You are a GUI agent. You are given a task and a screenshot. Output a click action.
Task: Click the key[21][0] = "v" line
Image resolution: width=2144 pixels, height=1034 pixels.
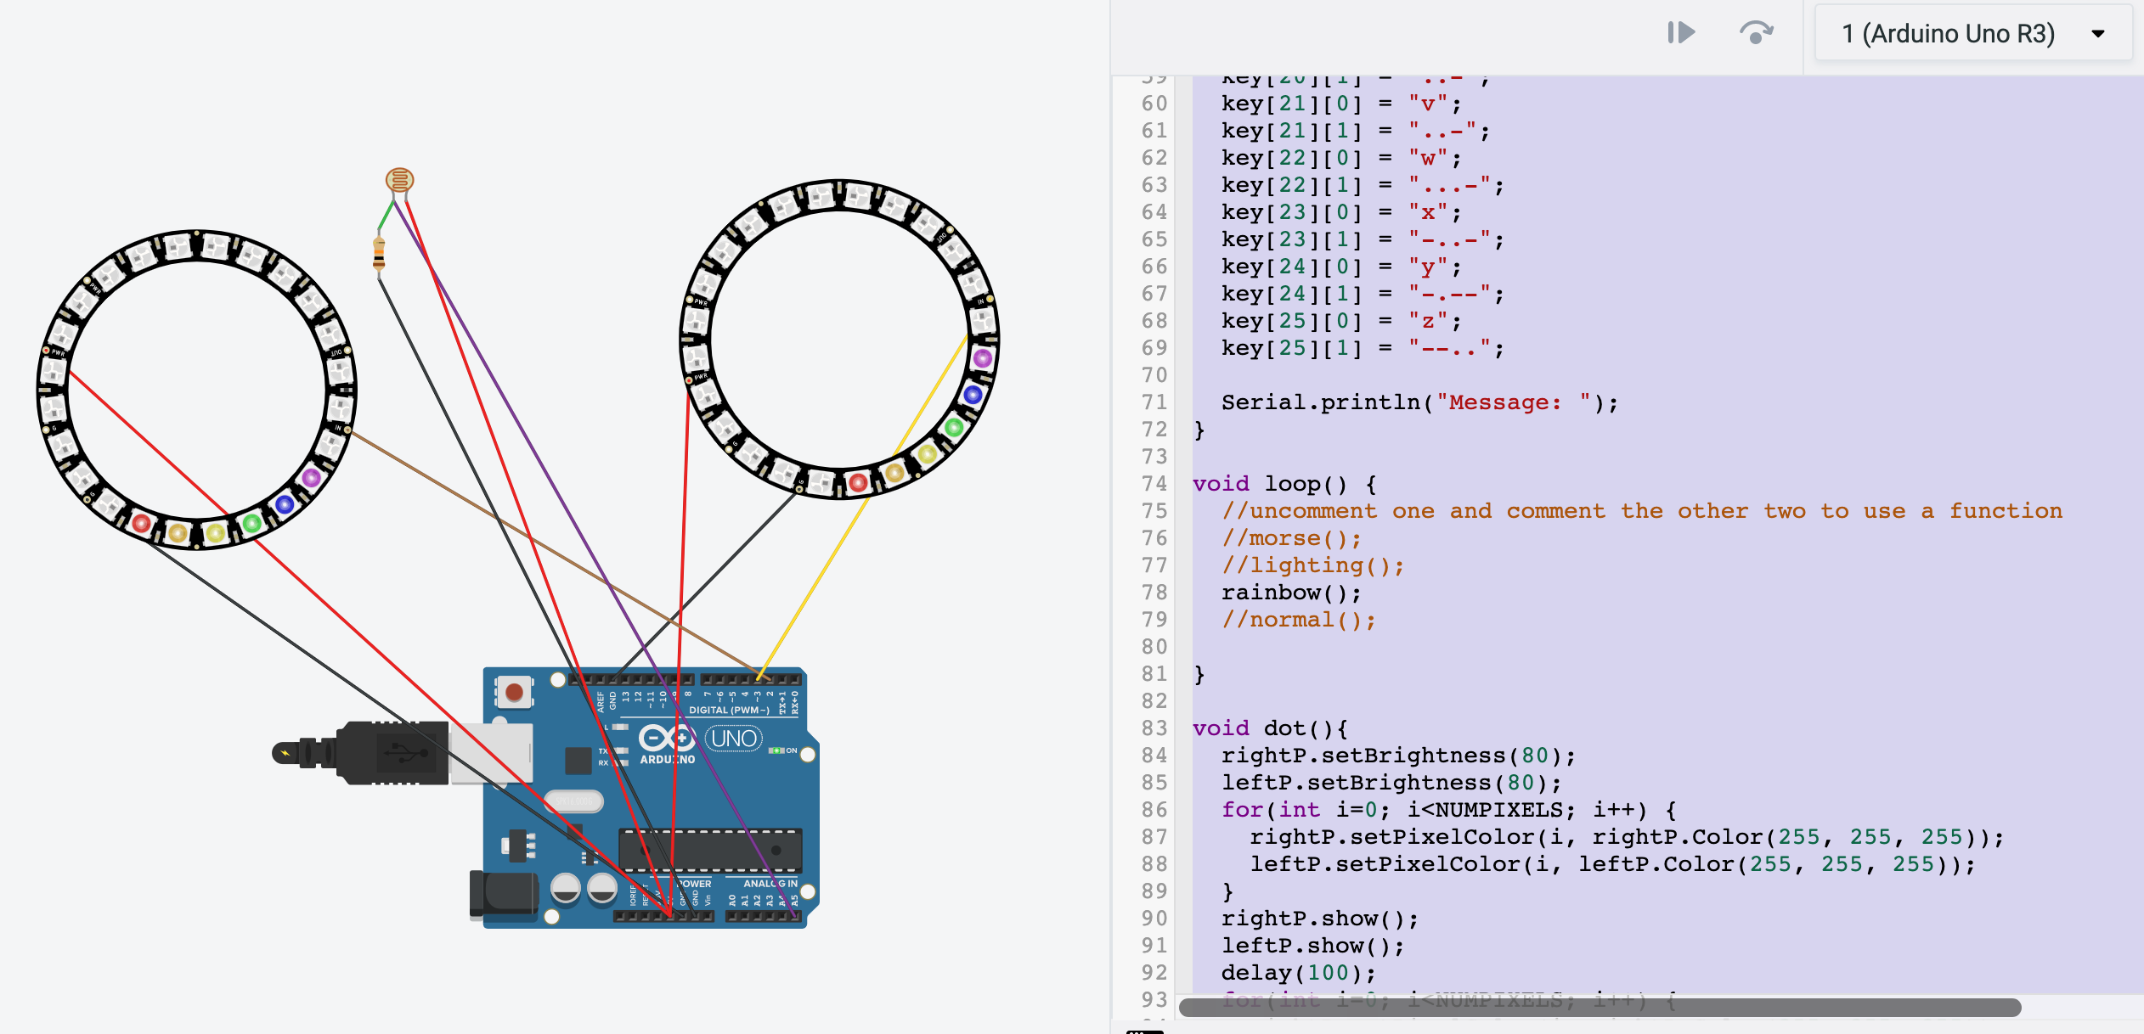pyautogui.click(x=1341, y=104)
